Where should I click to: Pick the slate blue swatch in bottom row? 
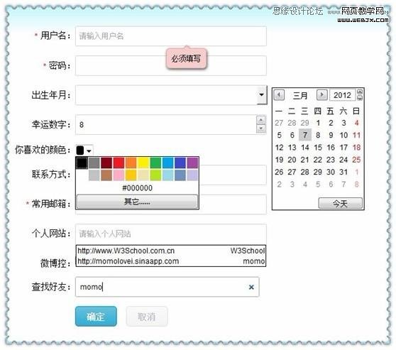[180, 175]
